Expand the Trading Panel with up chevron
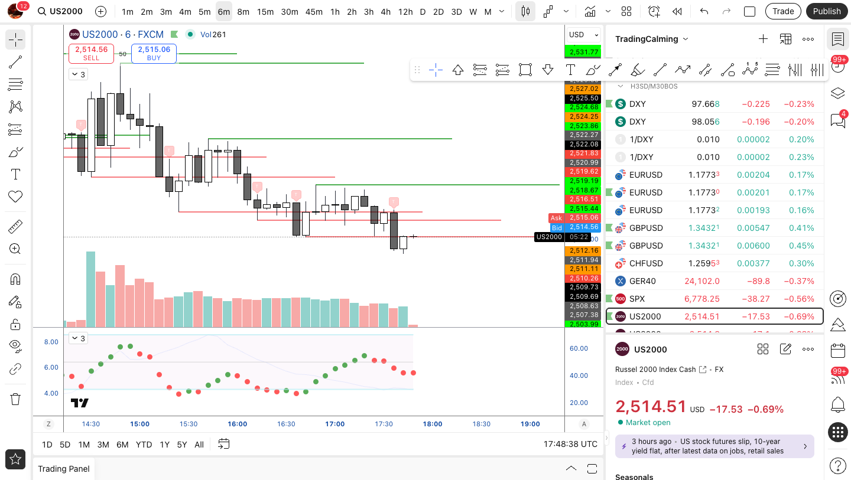The image size is (851, 480). point(571,469)
